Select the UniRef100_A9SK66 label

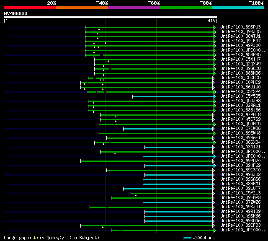click(240, 216)
